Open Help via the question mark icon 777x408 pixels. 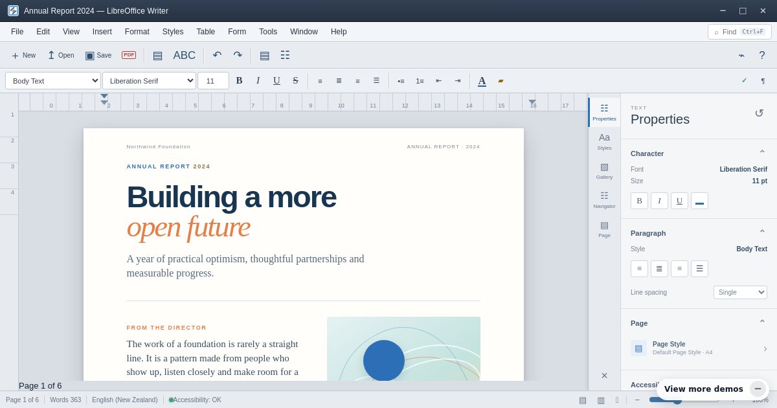pyautogui.click(x=762, y=55)
